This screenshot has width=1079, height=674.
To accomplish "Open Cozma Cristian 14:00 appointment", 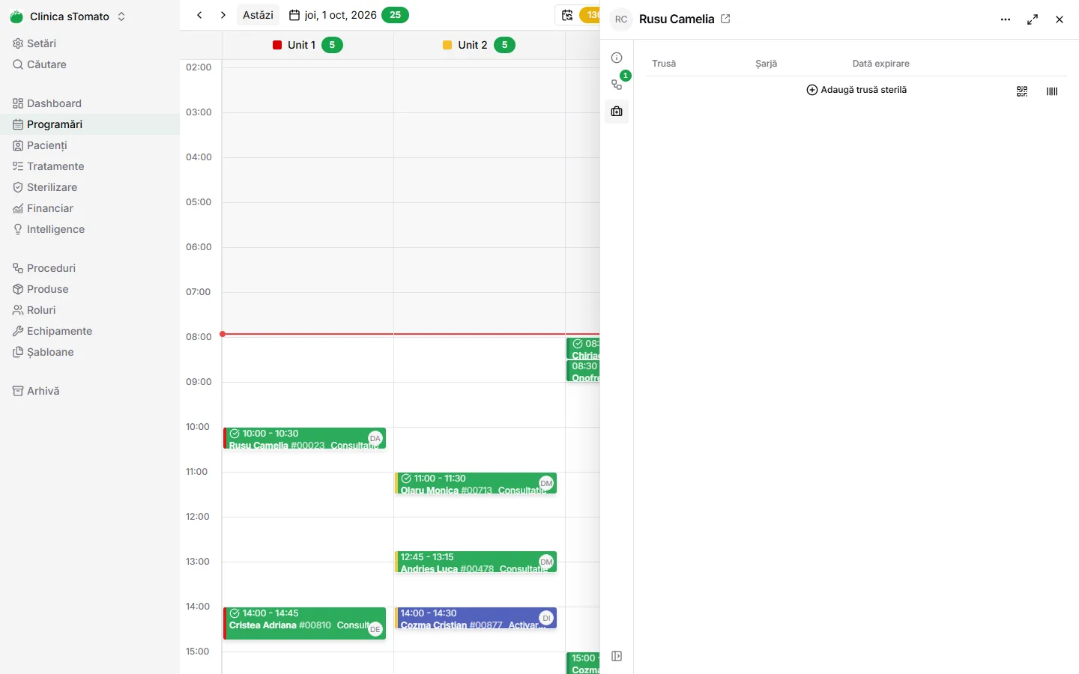I will click(x=476, y=619).
